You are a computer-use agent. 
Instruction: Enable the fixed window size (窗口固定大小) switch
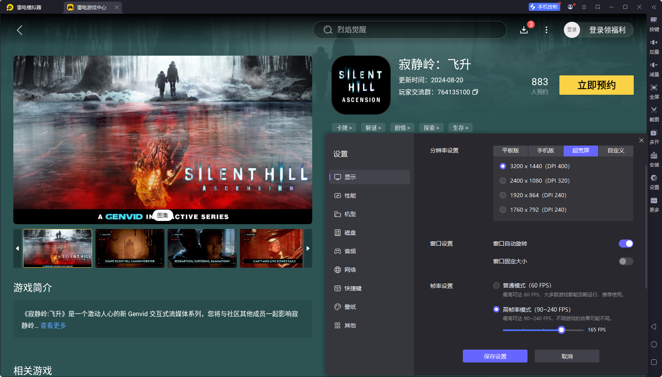(626, 261)
